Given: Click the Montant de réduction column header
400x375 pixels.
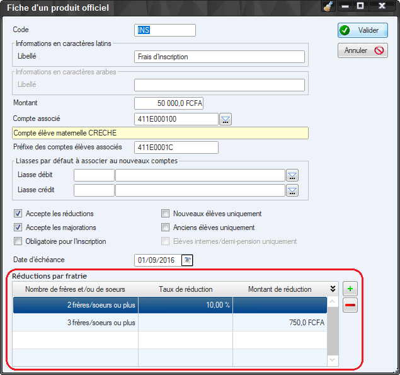Looking at the screenshot, I should pyautogui.click(x=280, y=289).
